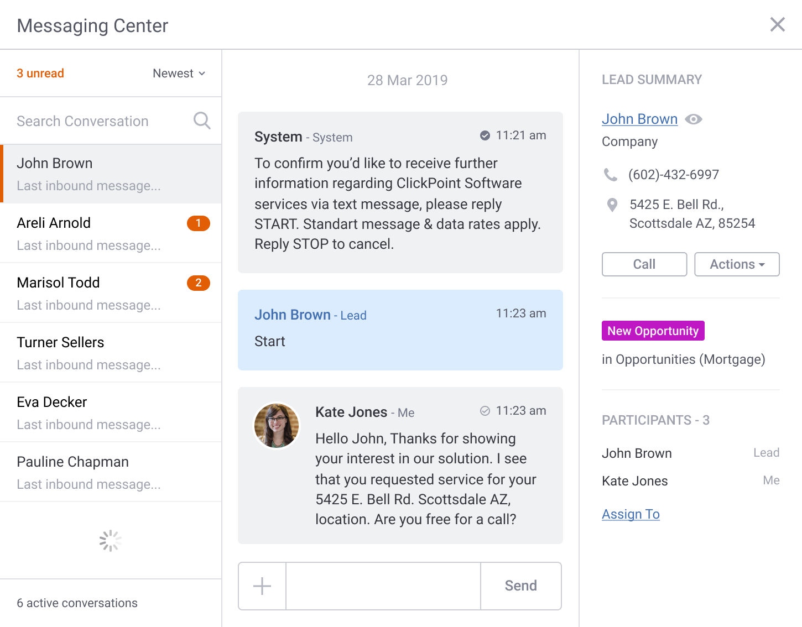This screenshot has width=802, height=627.
Task: Click Kate Jones's avatar photo
Action: pos(277,425)
